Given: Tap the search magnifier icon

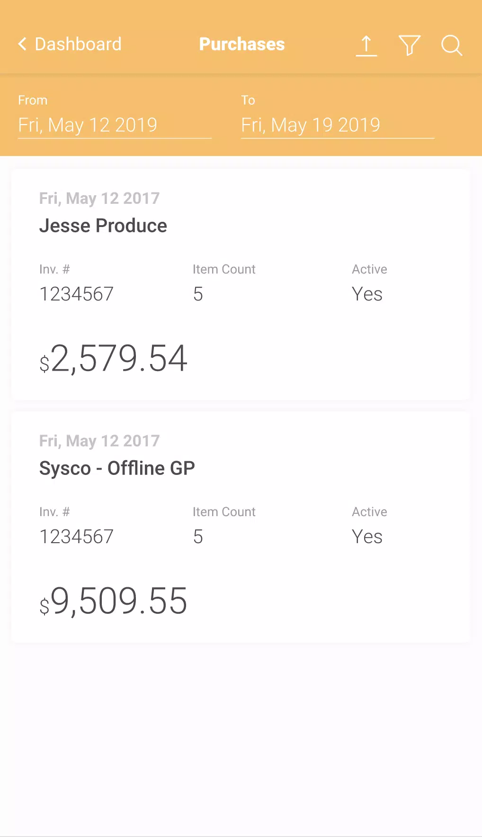Looking at the screenshot, I should pyautogui.click(x=452, y=45).
